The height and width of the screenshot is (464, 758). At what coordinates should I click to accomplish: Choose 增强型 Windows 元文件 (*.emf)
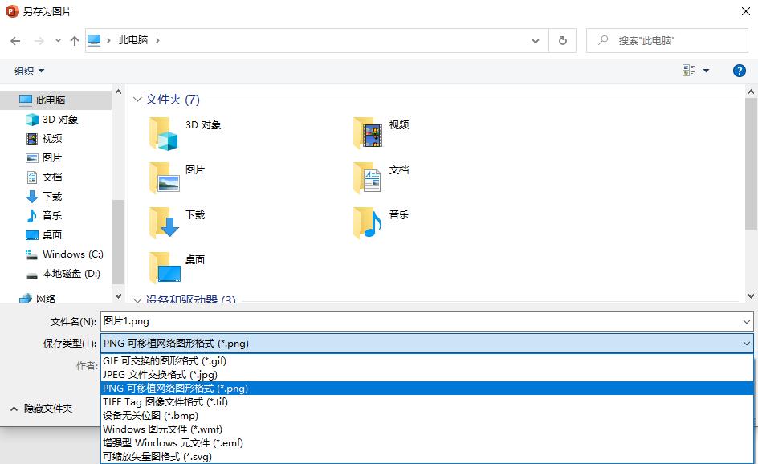(427, 442)
